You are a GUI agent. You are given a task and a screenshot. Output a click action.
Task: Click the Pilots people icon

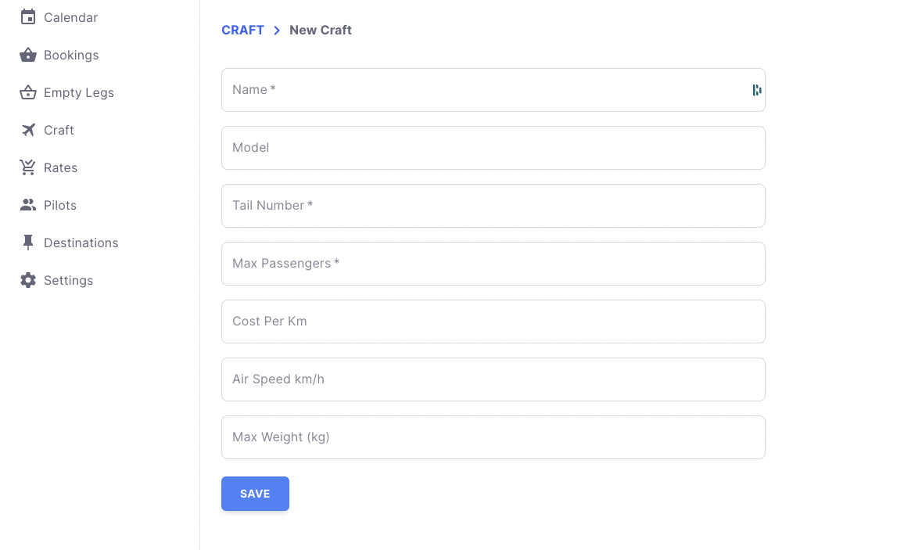[x=28, y=205]
